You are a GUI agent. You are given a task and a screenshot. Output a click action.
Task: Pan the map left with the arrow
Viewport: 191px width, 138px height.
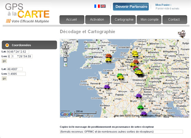pos(63,47)
